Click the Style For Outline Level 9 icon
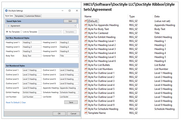Viewport: 181px width, 121px height. (86, 105)
